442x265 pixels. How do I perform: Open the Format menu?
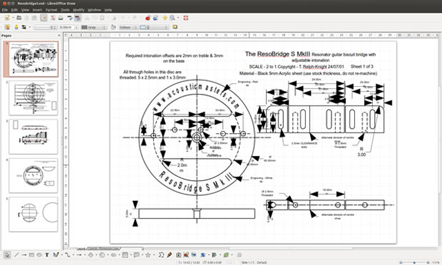(x=51, y=10)
